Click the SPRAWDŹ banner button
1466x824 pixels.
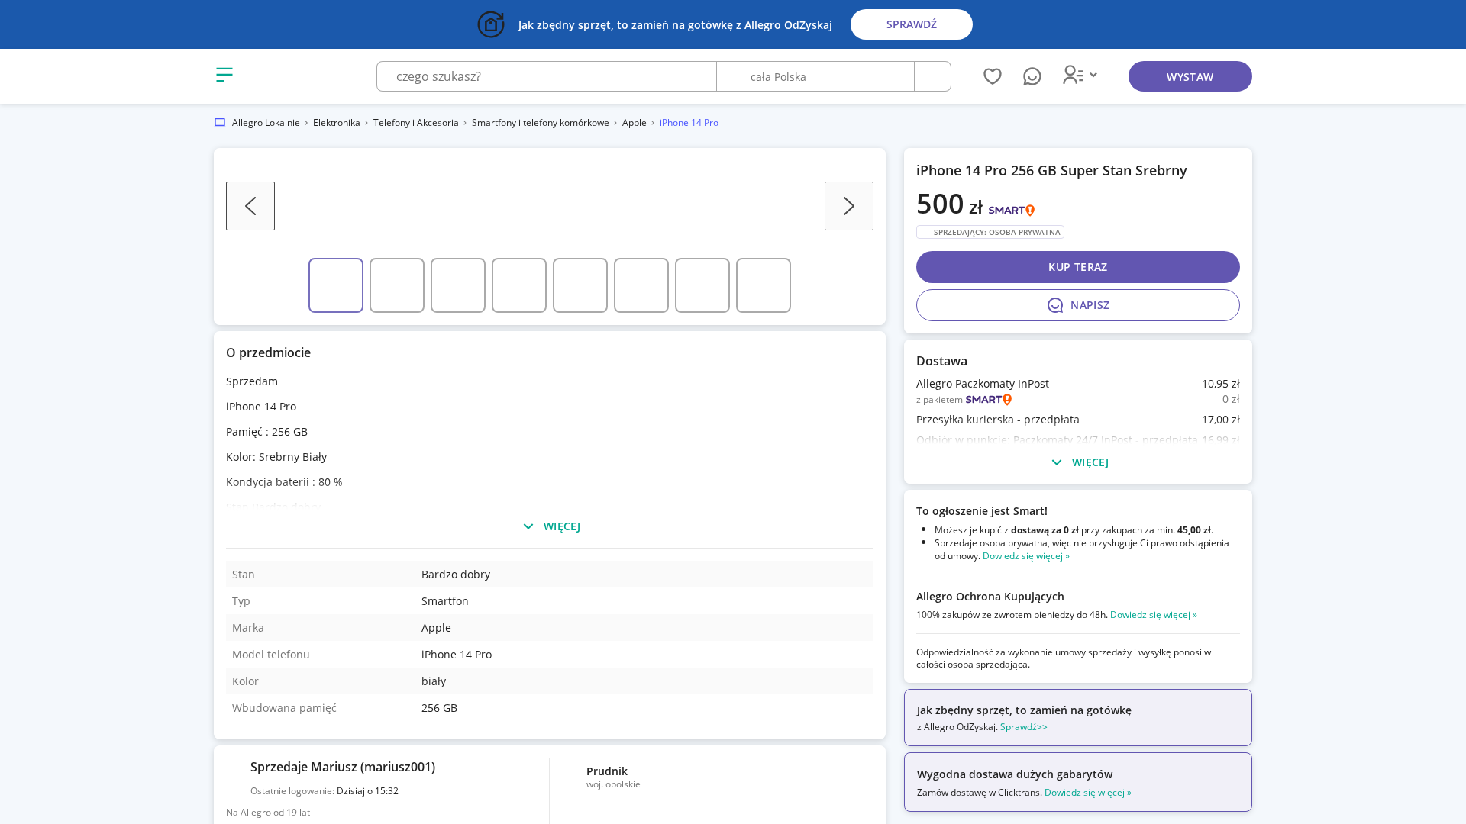click(911, 24)
